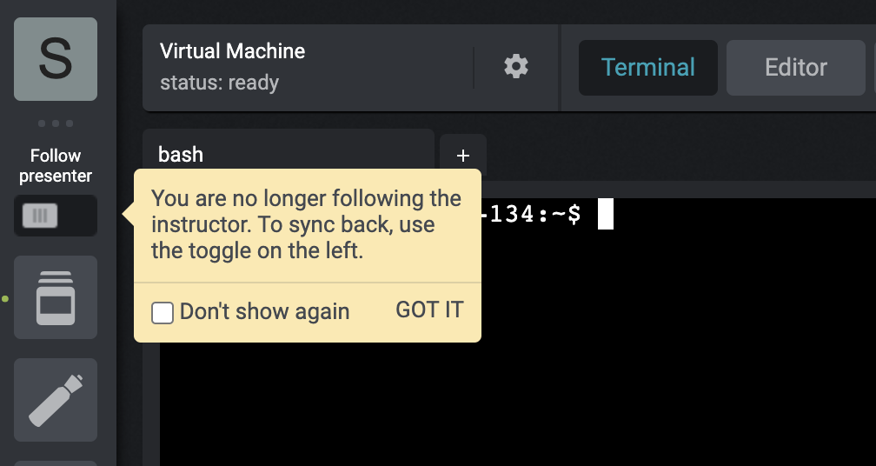876x466 pixels.
Task: Click the no longer following instructor message
Action: coord(306,224)
